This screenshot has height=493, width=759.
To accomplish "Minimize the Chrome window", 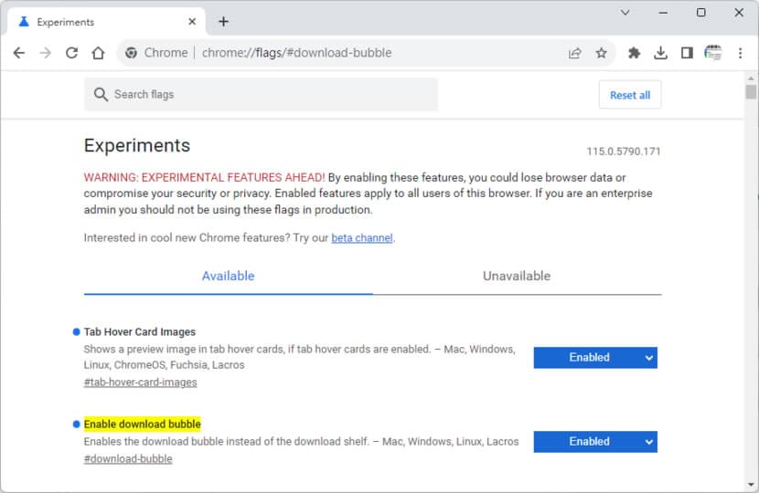I will [663, 13].
